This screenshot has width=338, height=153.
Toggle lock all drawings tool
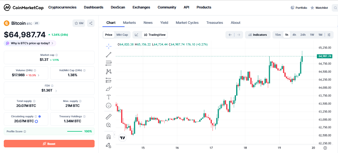coord(109,145)
